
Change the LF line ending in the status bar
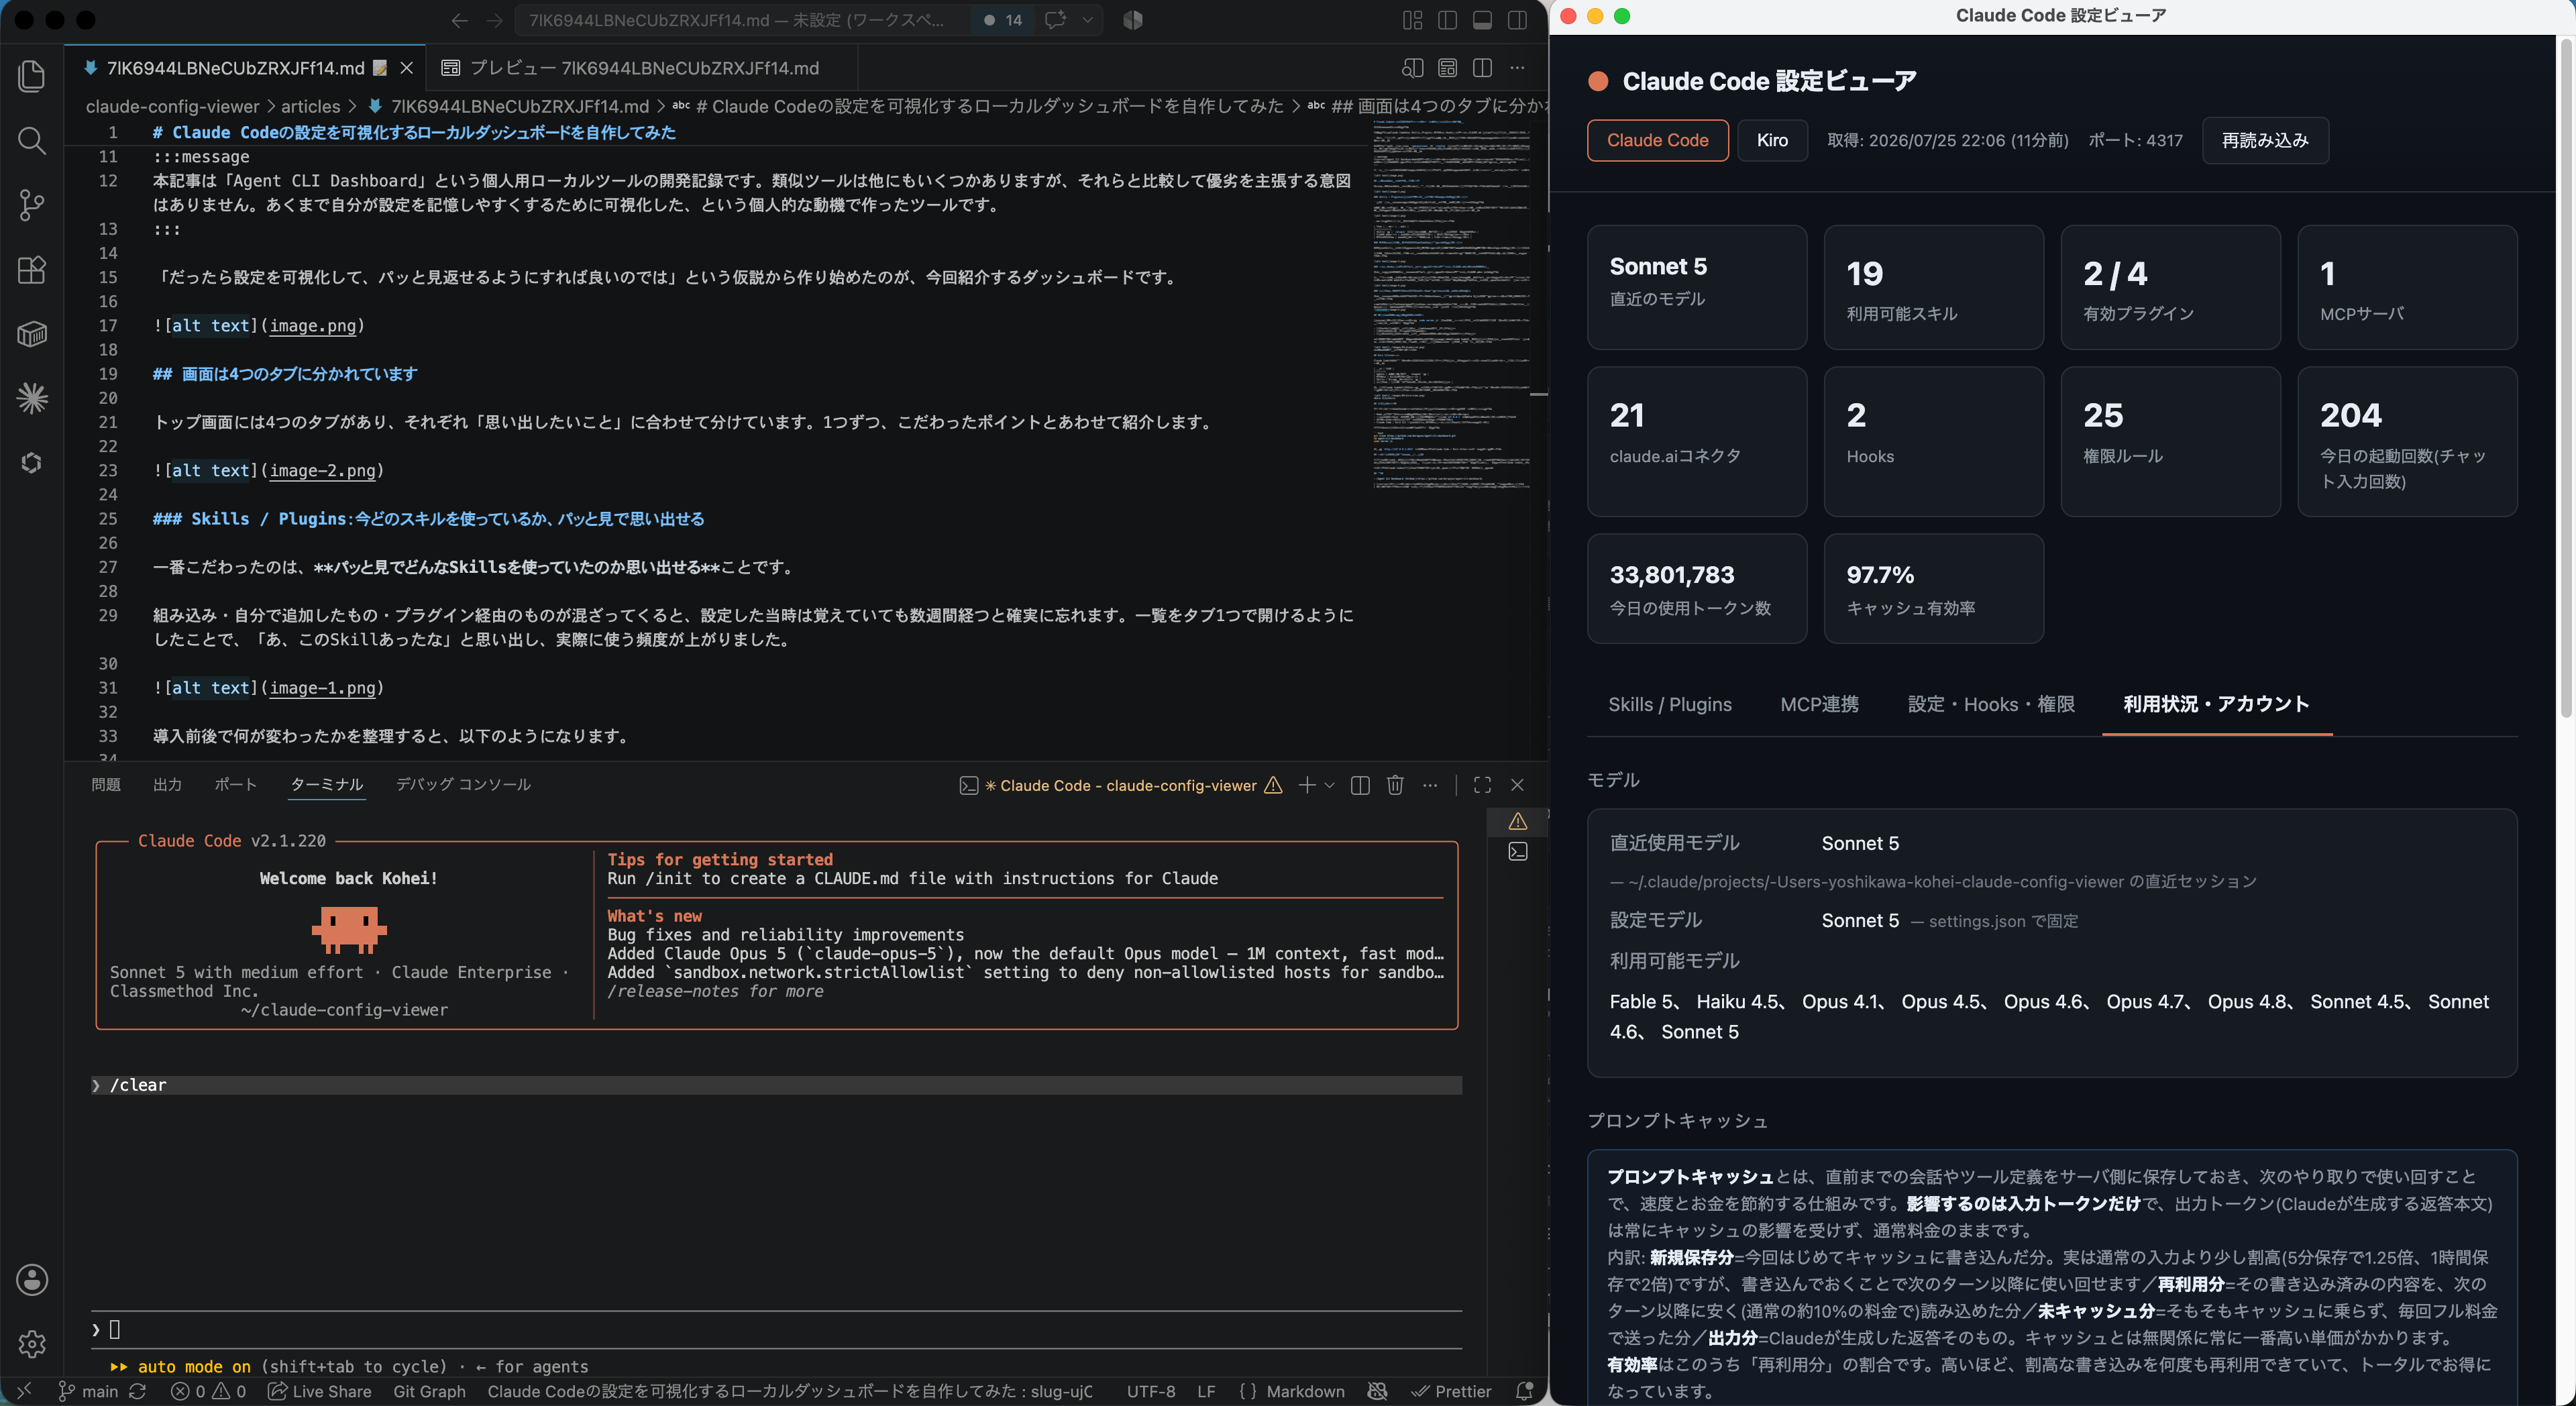point(1206,1391)
